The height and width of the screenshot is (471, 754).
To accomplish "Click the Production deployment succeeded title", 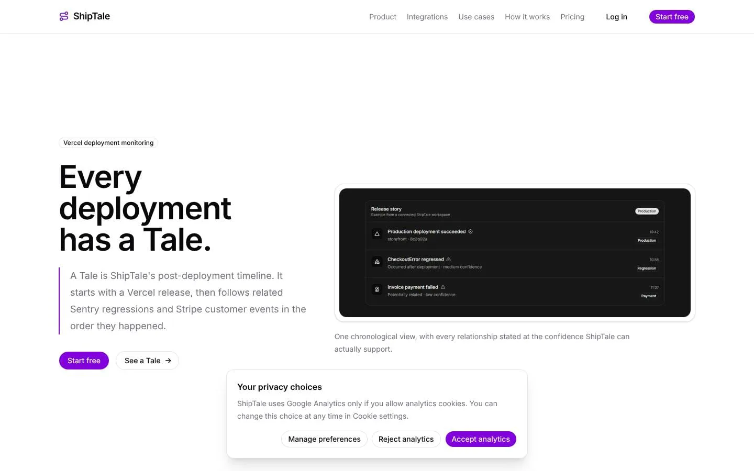I will coord(426,231).
